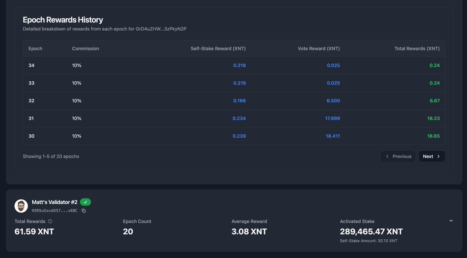This screenshot has height=258, width=467.
Task: Select the epoch 33 row number
Action: point(32,83)
